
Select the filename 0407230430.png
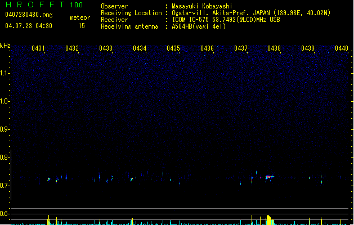tap(29, 15)
